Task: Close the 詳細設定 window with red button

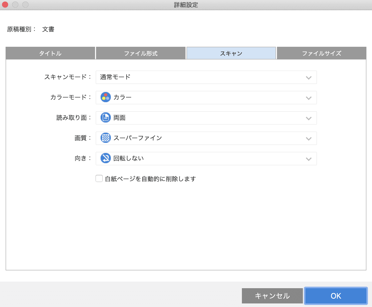Action: [5, 5]
